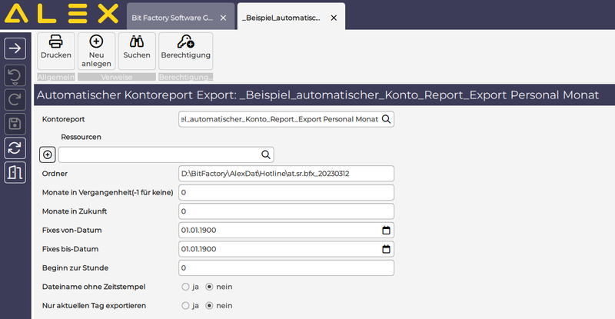This screenshot has width=615, height=319.
Task: Open calendar picker for Fixes von-Datum
Action: coord(386,230)
